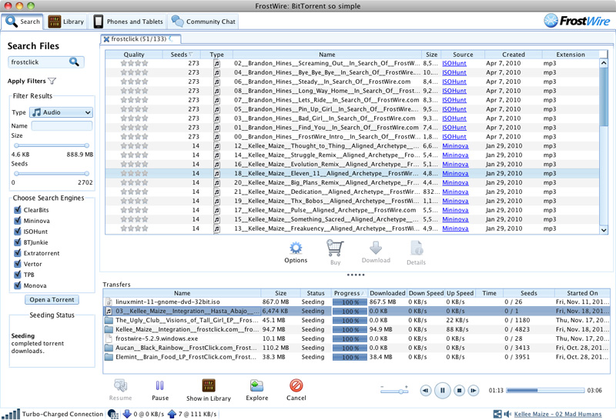Open the Phones and Tablets tab

(128, 22)
